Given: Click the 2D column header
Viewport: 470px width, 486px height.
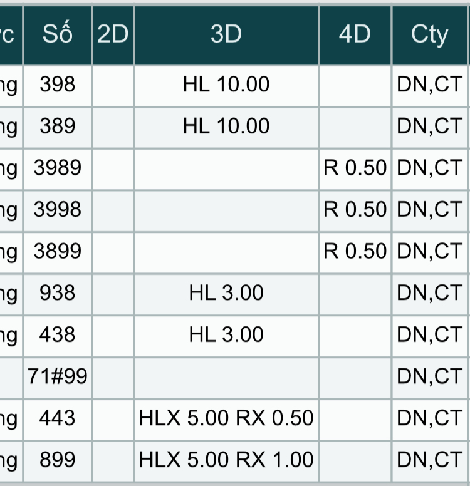Looking at the screenshot, I should tap(113, 35).
